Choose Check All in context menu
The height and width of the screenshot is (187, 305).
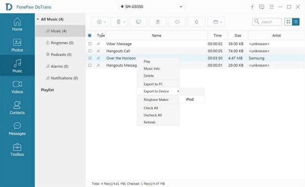tap(158, 108)
